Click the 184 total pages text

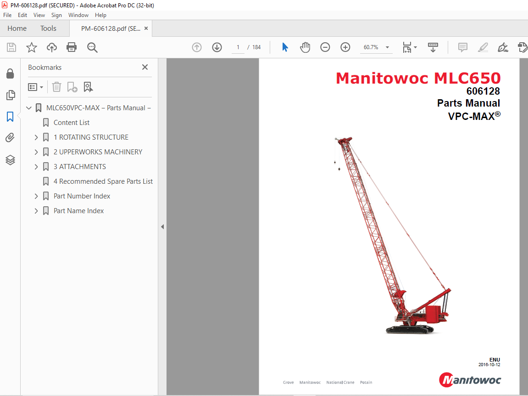click(256, 47)
